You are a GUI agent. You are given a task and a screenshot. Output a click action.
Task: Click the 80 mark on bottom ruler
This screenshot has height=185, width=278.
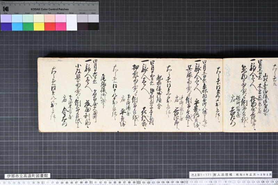click(x=43, y=183)
